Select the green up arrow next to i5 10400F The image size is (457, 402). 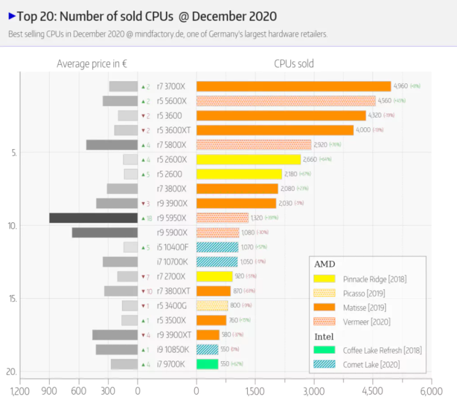(143, 247)
